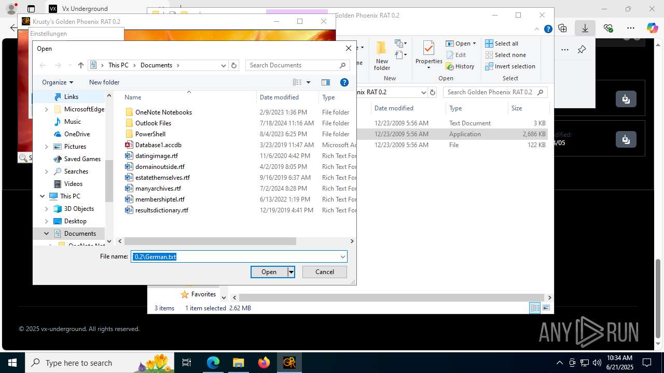
Task: Open the Einstellungen menu in Golden Phoenix RAT
Action: click(x=48, y=34)
